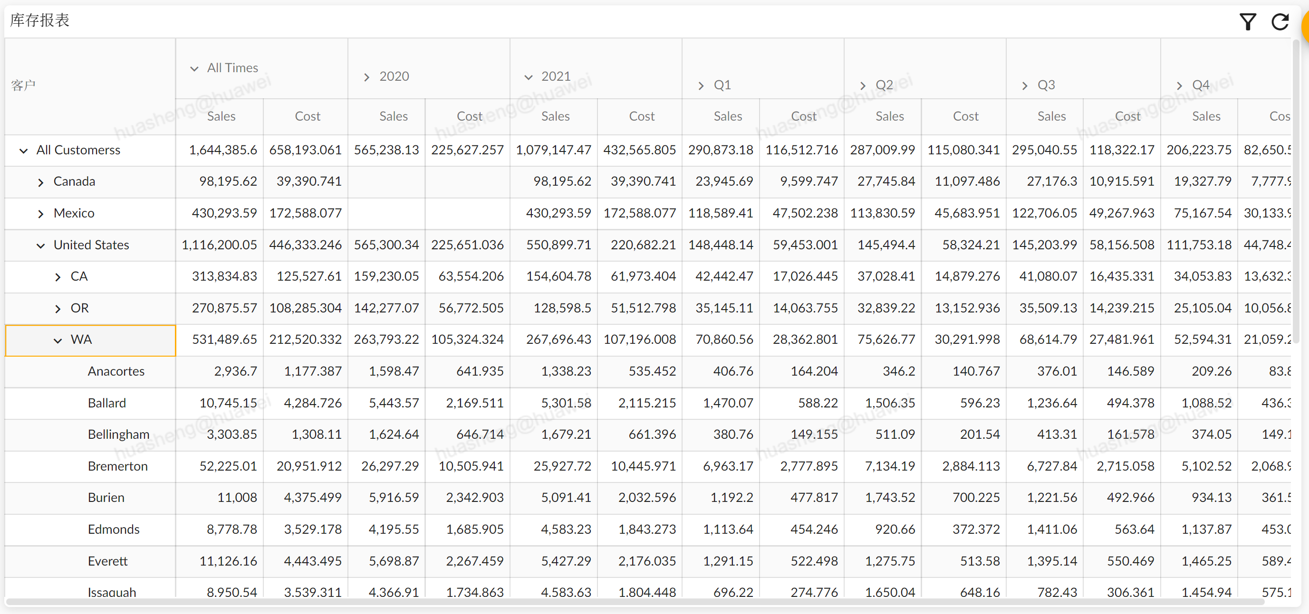The height and width of the screenshot is (614, 1309).
Task: Expand the Canada row
Action: [41, 182]
